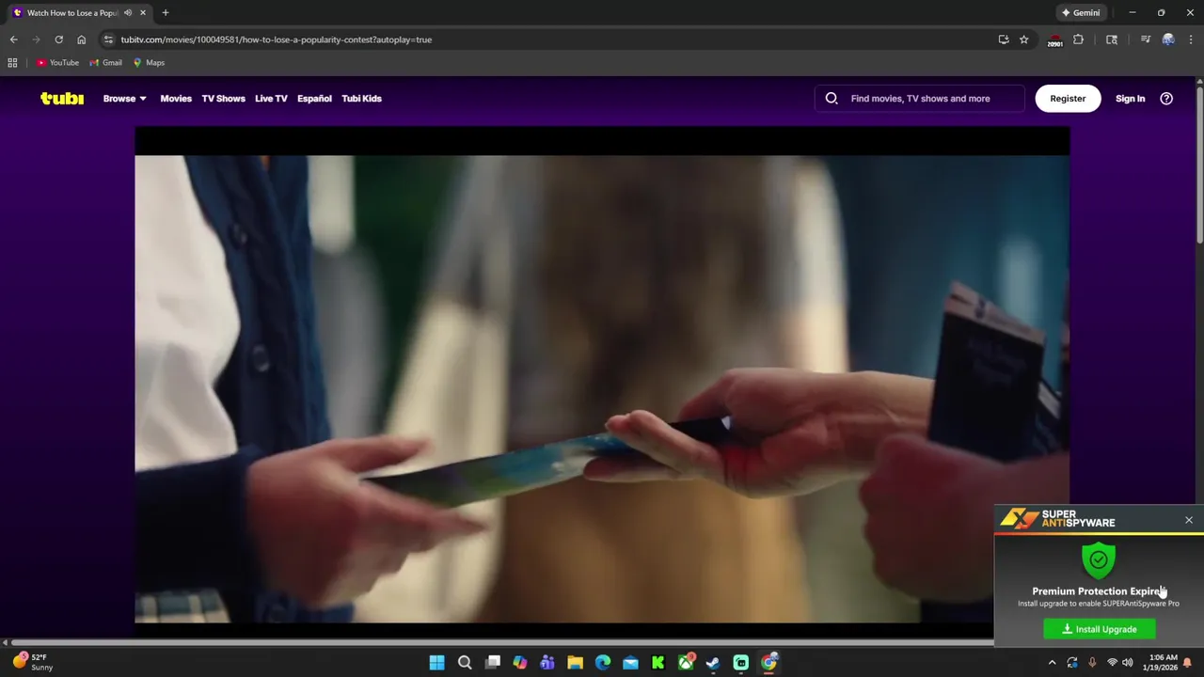Open the Maps bookmark

[150, 62]
